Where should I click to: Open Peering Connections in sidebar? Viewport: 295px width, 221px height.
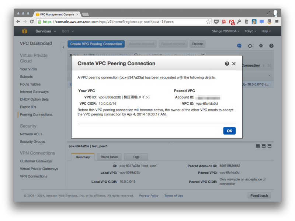36,115
